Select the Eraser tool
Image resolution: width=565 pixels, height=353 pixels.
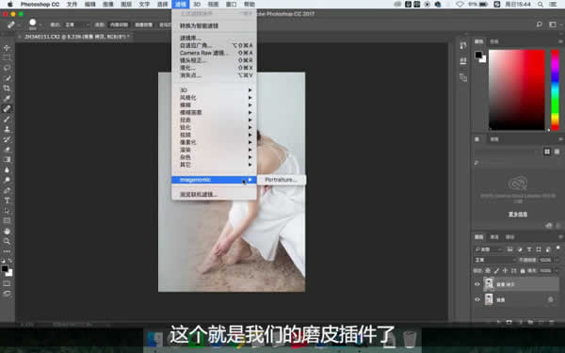(7, 149)
